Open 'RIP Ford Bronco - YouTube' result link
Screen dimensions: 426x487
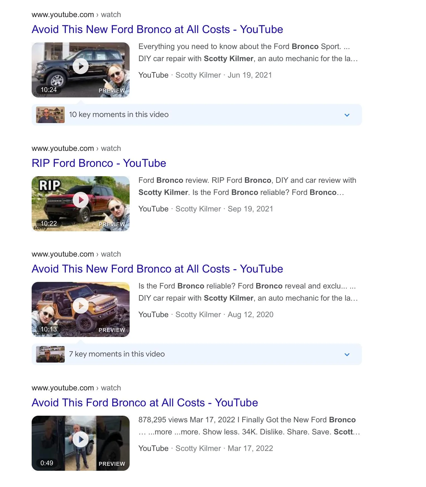[99, 163]
